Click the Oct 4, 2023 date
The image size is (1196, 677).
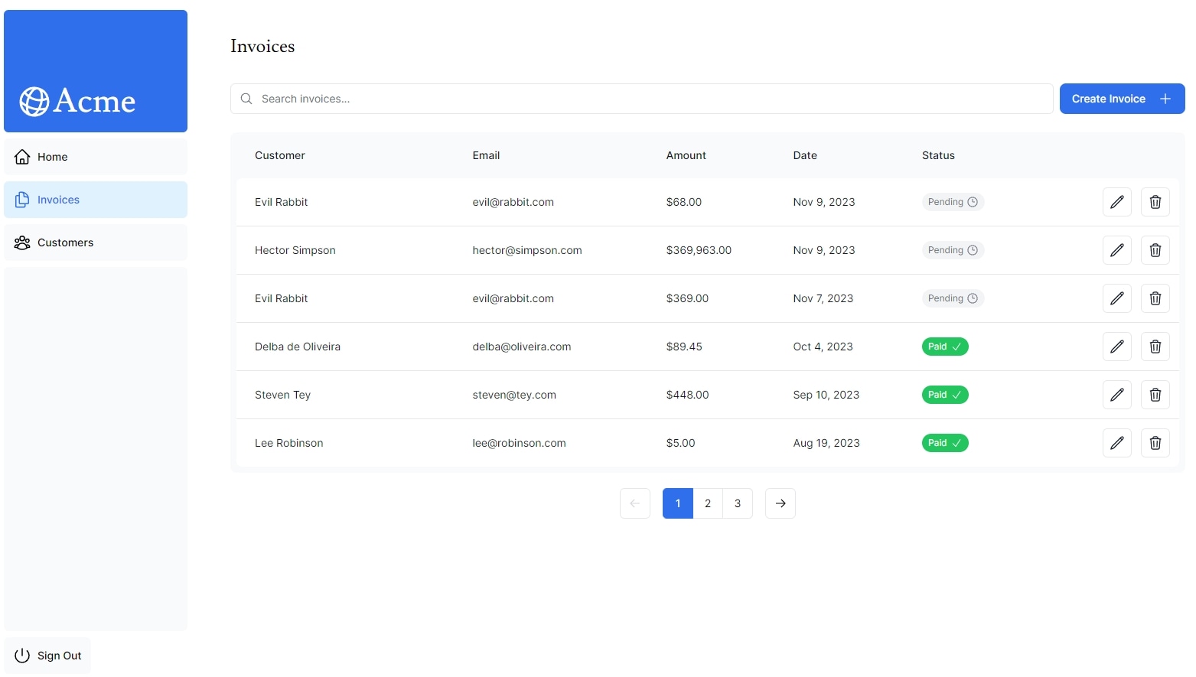pos(823,347)
